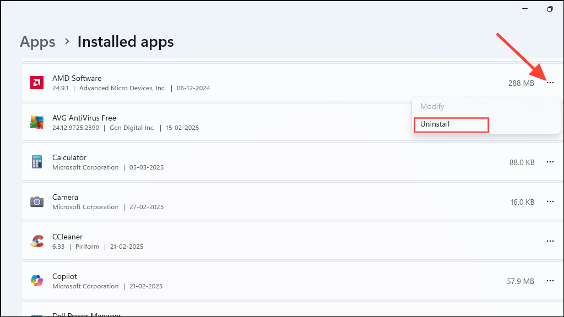This screenshot has height=317, width=564.
Task: Click the date 27-02-2025
Action: click(x=147, y=207)
